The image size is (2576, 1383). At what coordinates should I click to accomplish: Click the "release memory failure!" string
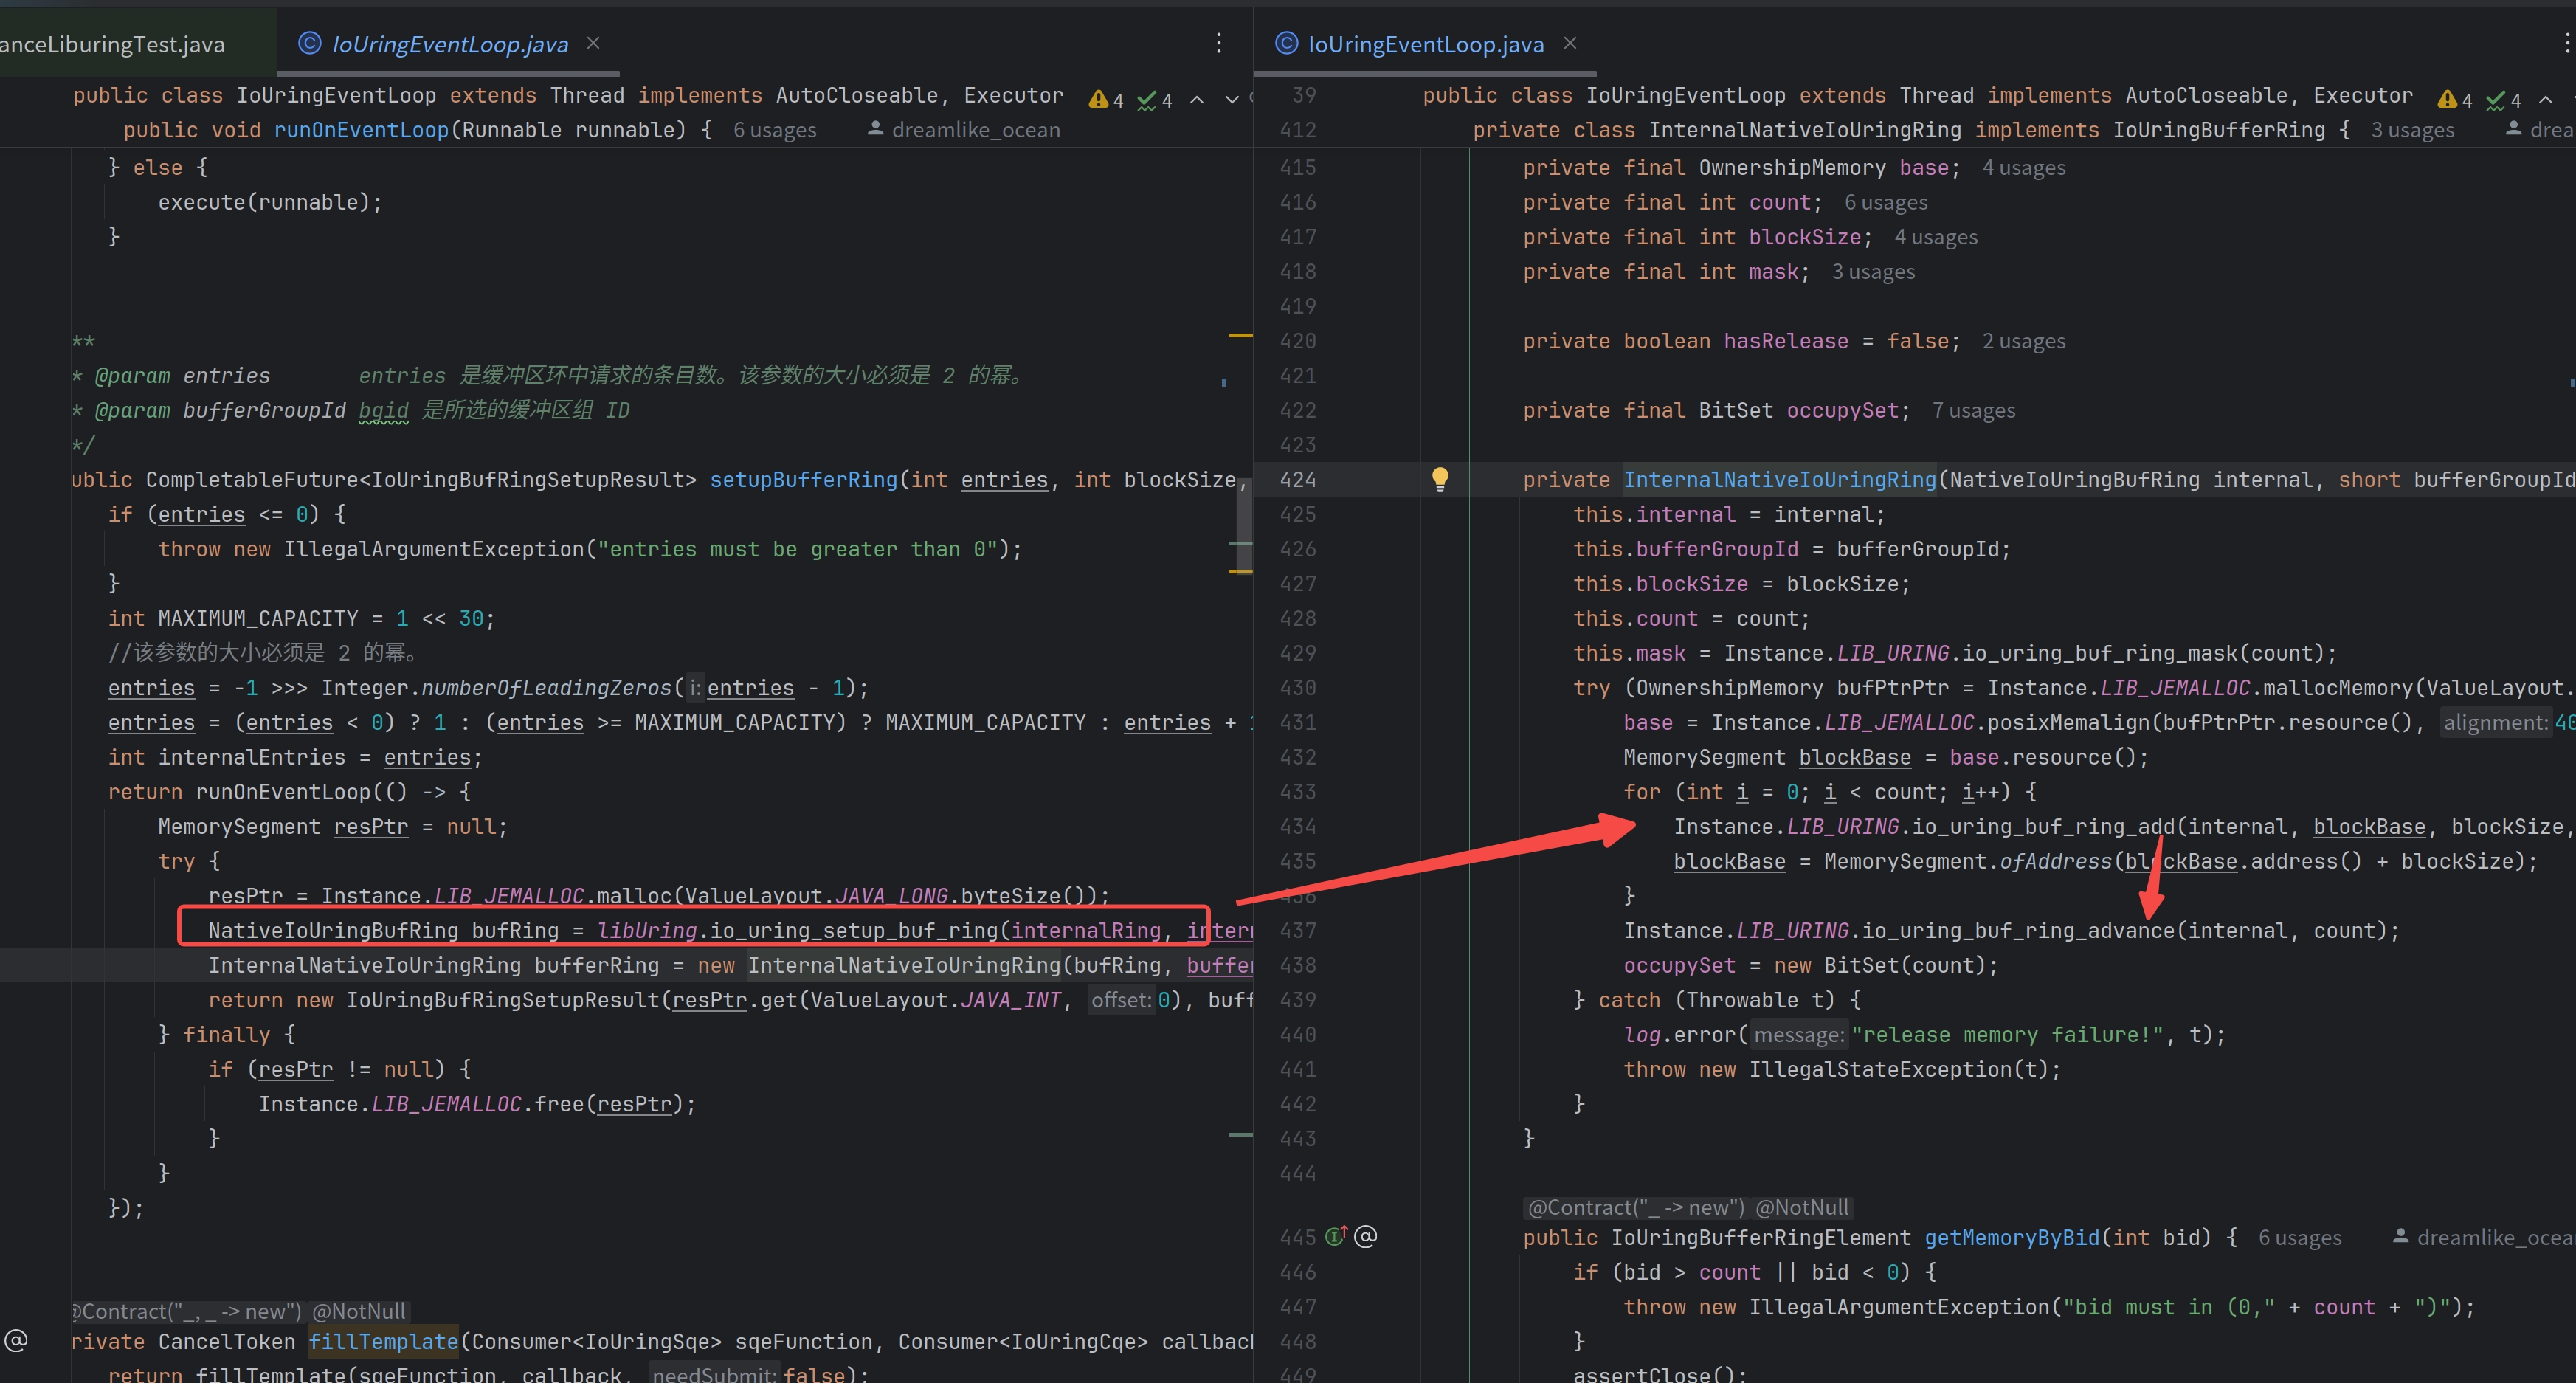coord(2007,1035)
